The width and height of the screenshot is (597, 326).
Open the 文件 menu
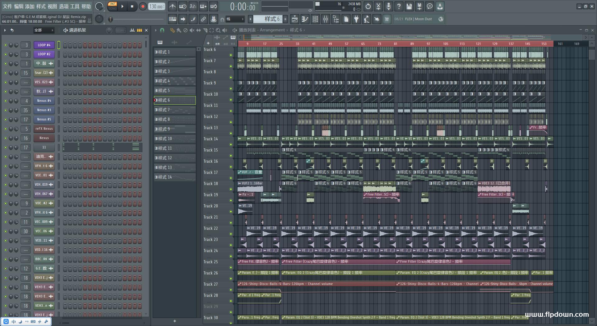7,6
